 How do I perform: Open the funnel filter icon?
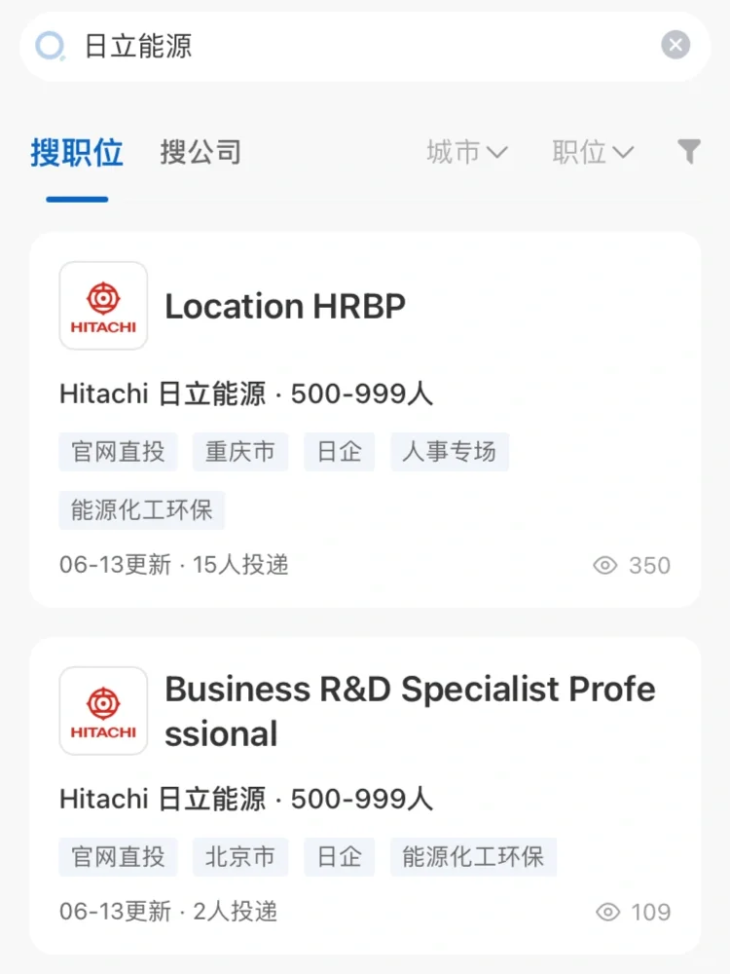(689, 152)
